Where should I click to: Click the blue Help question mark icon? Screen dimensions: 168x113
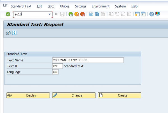pos(151,14)
